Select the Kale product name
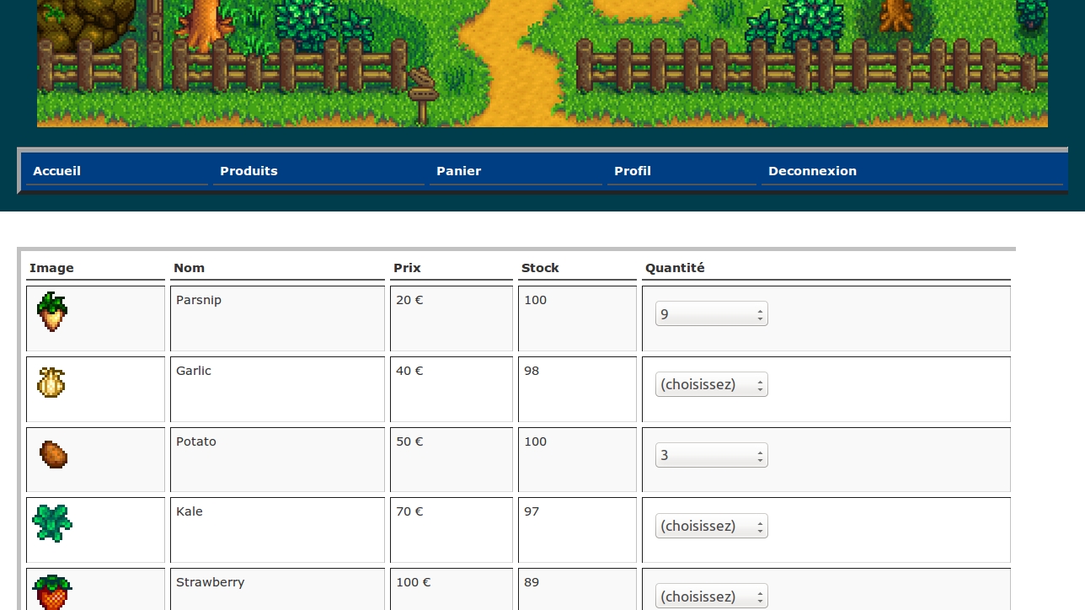The width and height of the screenshot is (1085, 610). tap(190, 511)
